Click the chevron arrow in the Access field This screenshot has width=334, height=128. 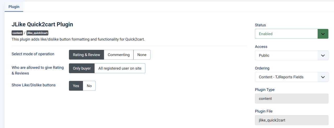323,55
